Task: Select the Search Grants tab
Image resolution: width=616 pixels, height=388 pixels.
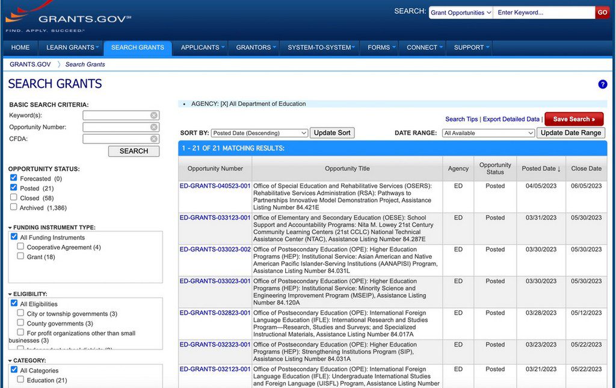Action: [138, 48]
